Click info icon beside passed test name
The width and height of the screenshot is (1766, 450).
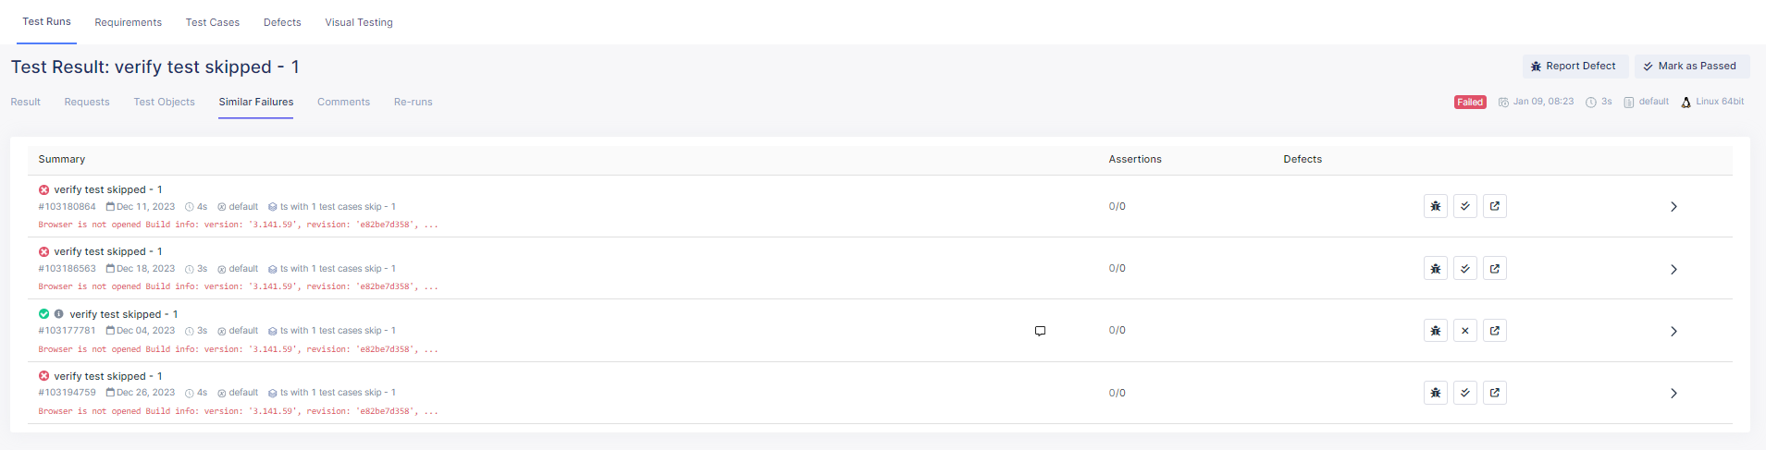click(x=58, y=314)
